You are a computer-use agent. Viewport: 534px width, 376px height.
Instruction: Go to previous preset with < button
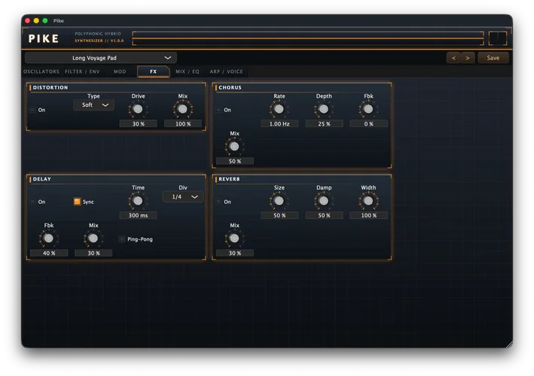coord(453,58)
